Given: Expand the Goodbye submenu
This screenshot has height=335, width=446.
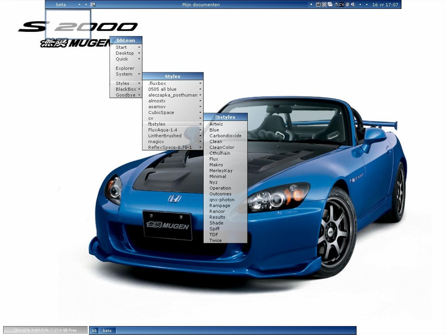Looking at the screenshot, I should [x=126, y=95].
